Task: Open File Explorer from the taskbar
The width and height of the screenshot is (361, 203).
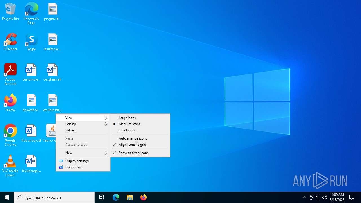Action: (x=130, y=197)
